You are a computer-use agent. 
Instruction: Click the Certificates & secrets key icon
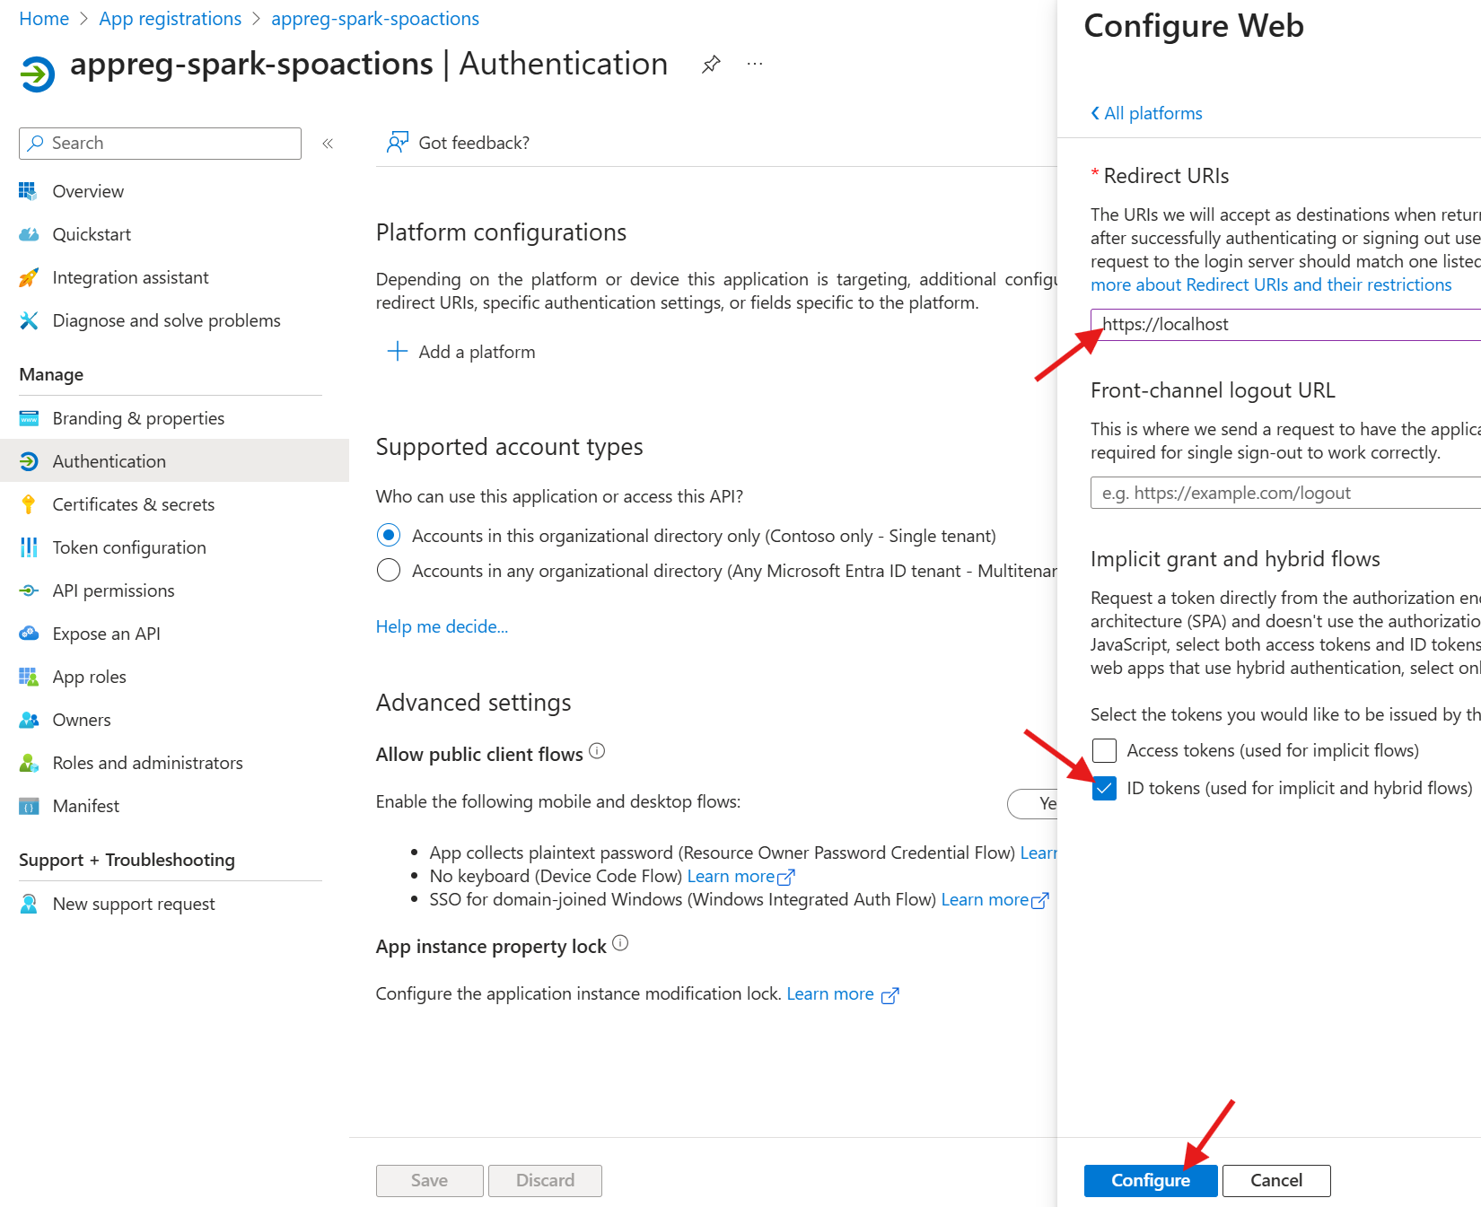click(29, 504)
